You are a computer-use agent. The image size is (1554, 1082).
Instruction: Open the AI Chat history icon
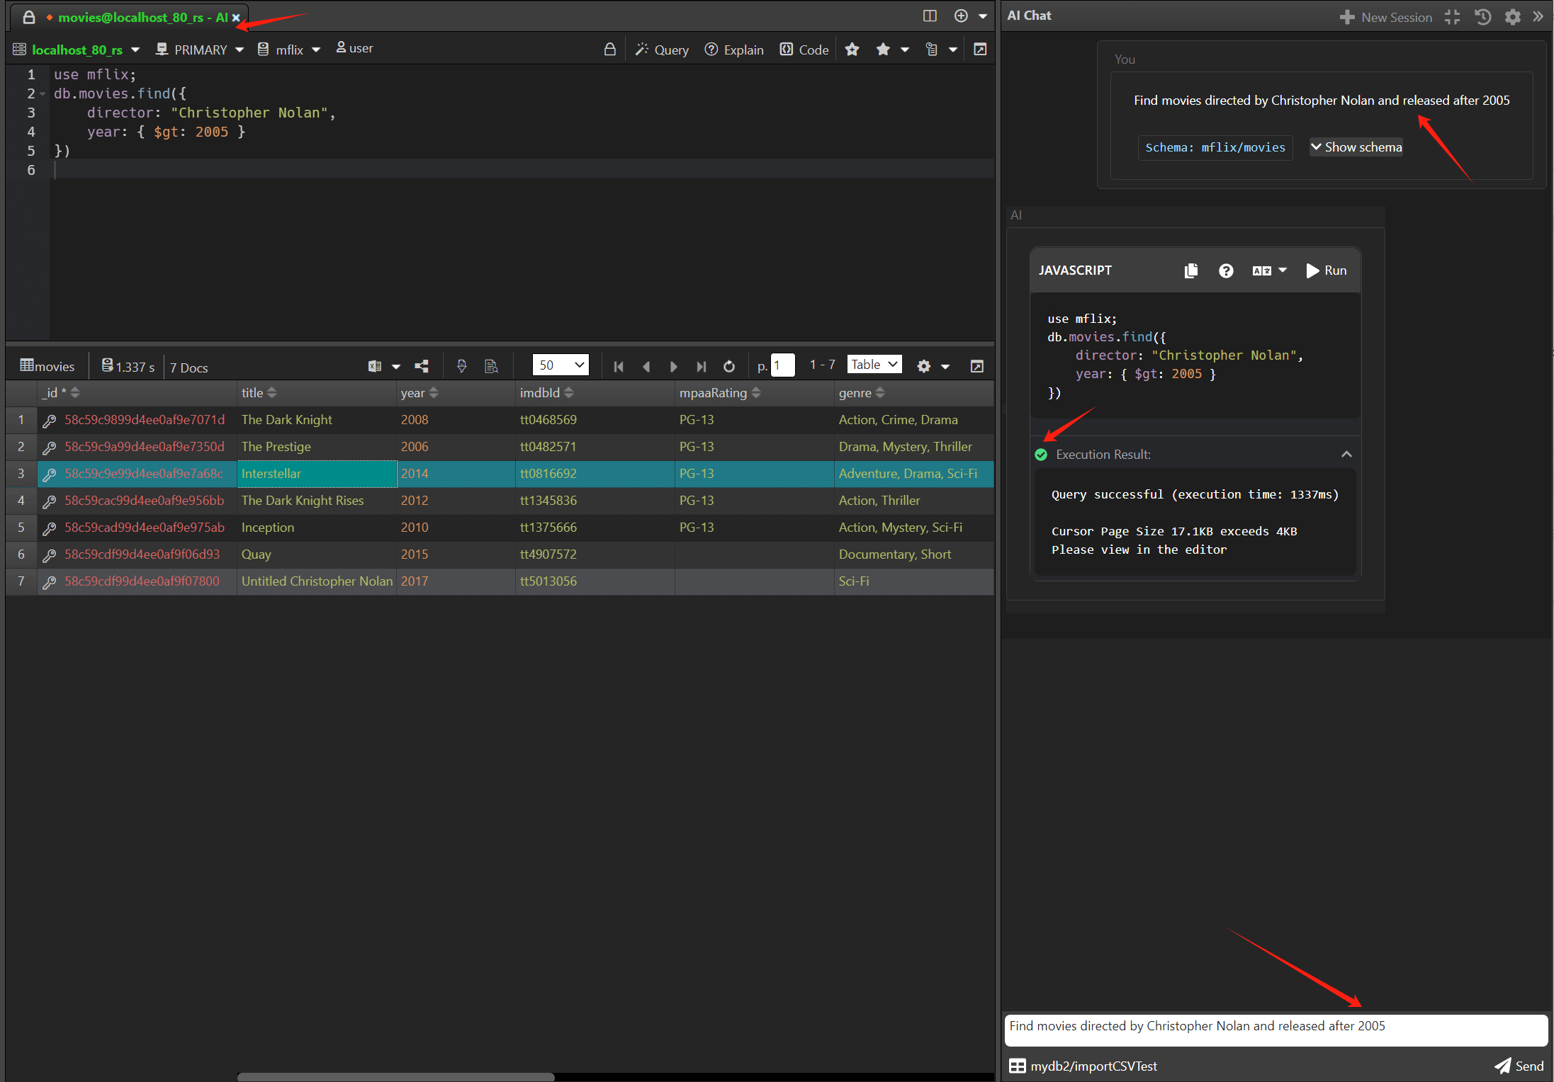click(1482, 17)
